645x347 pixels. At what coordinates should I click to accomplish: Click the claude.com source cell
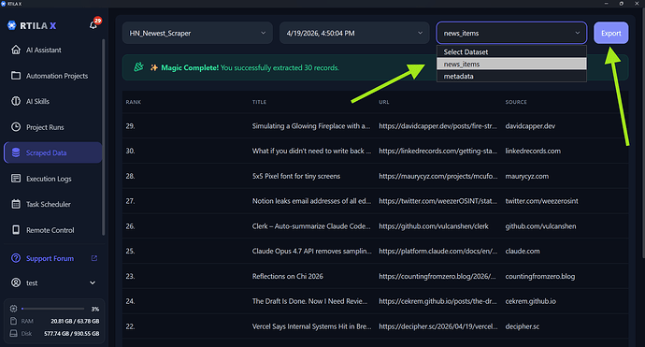click(x=523, y=251)
